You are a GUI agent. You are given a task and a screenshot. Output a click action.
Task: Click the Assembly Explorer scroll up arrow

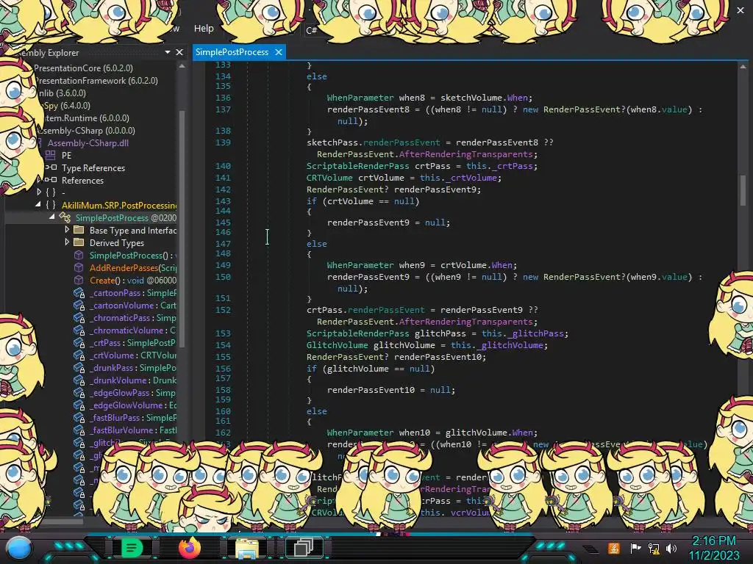coord(182,65)
